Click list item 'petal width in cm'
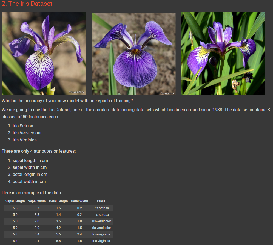Image resolution: width=273 pixels, height=245 pixels. [29, 182]
